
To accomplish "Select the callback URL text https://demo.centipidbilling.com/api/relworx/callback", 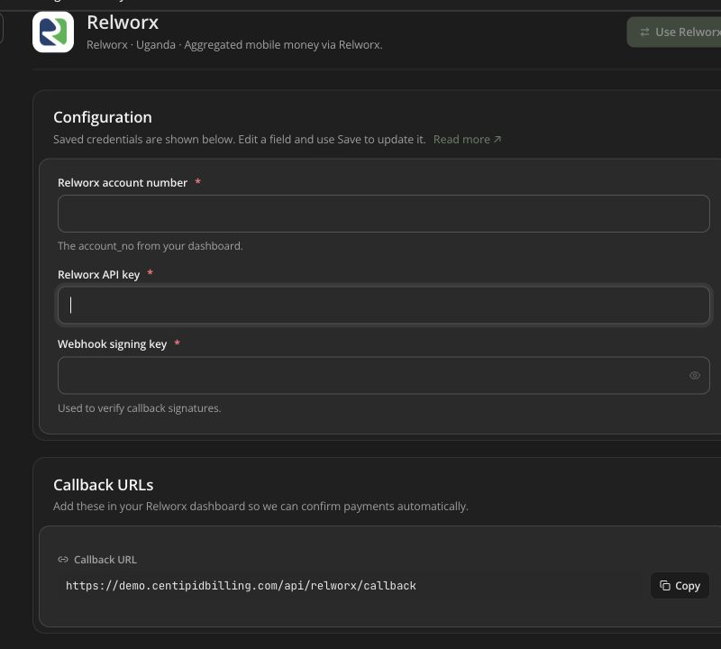I will (241, 586).
